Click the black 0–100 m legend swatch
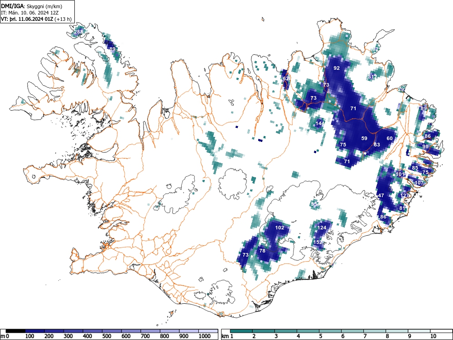The height and width of the screenshot is (340, 453). [x=15, y=331]
